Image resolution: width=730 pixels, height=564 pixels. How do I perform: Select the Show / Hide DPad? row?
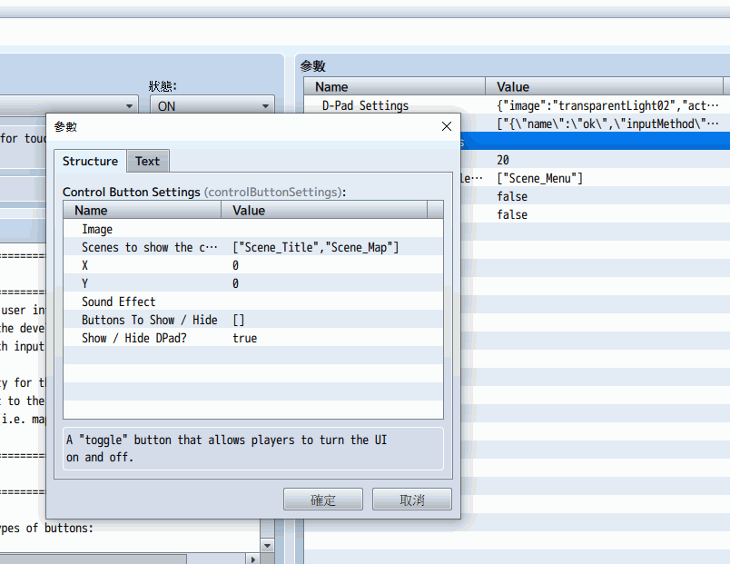(253, 338)
